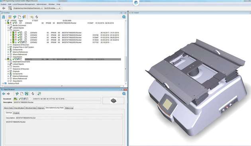The width and height of the screenshot is (251, 146).
Task: Expand Original Files in SAP System node
Action: click(x=8, y=47)
